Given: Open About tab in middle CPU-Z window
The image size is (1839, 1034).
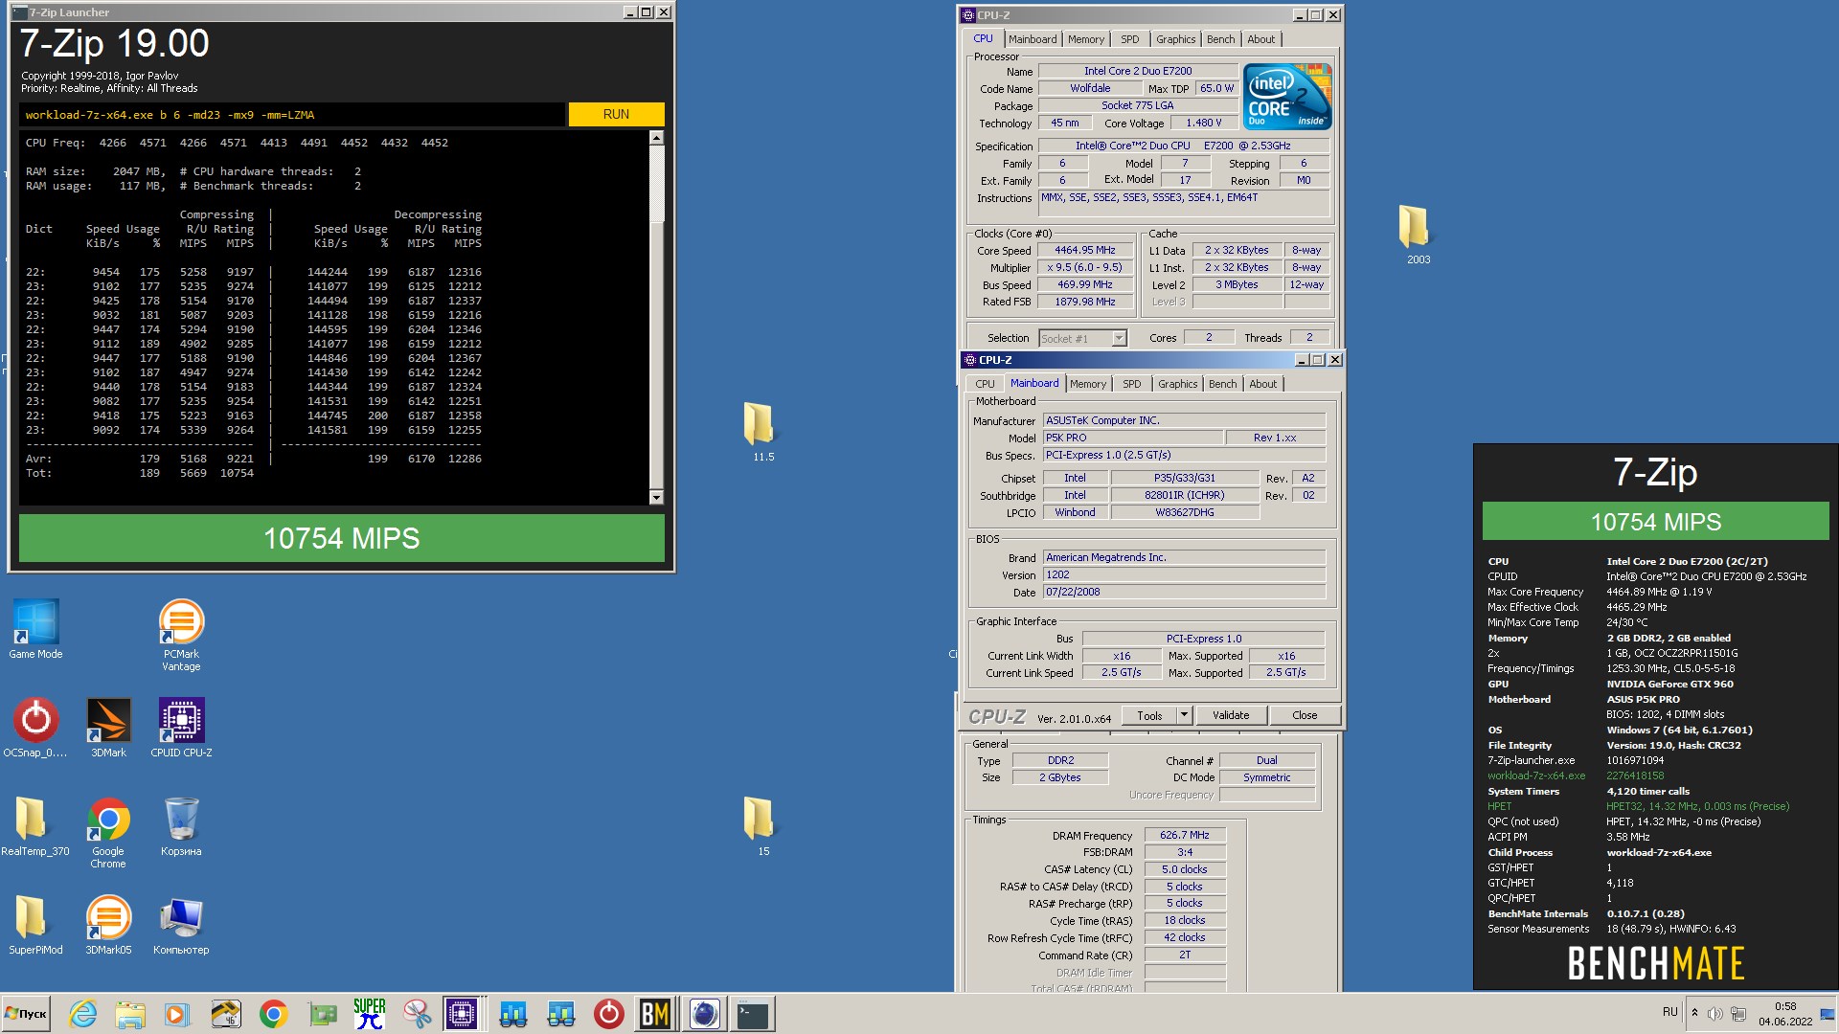Looking at the screenshot, I should coord(1262,384).
